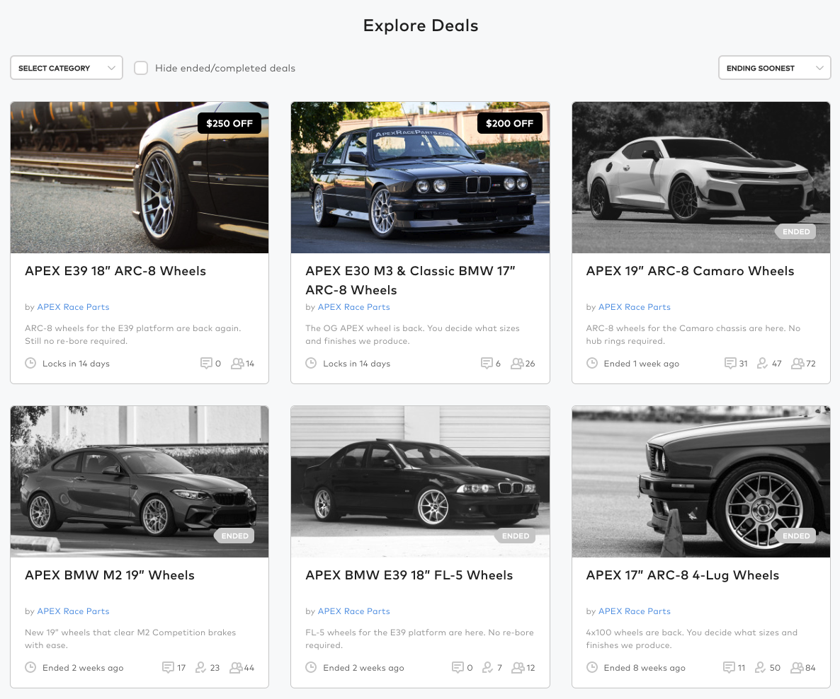The height and width of the screenshot is (699, 840).
Task: Click the ENDED badge on E39 FL-5 card
Action: 516,536
